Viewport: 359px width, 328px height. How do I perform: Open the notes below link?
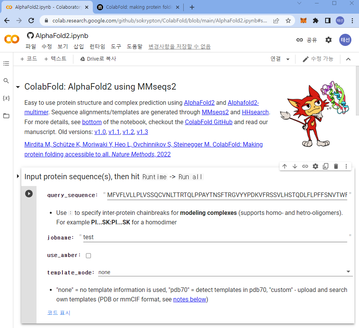(x=189, y=300)
